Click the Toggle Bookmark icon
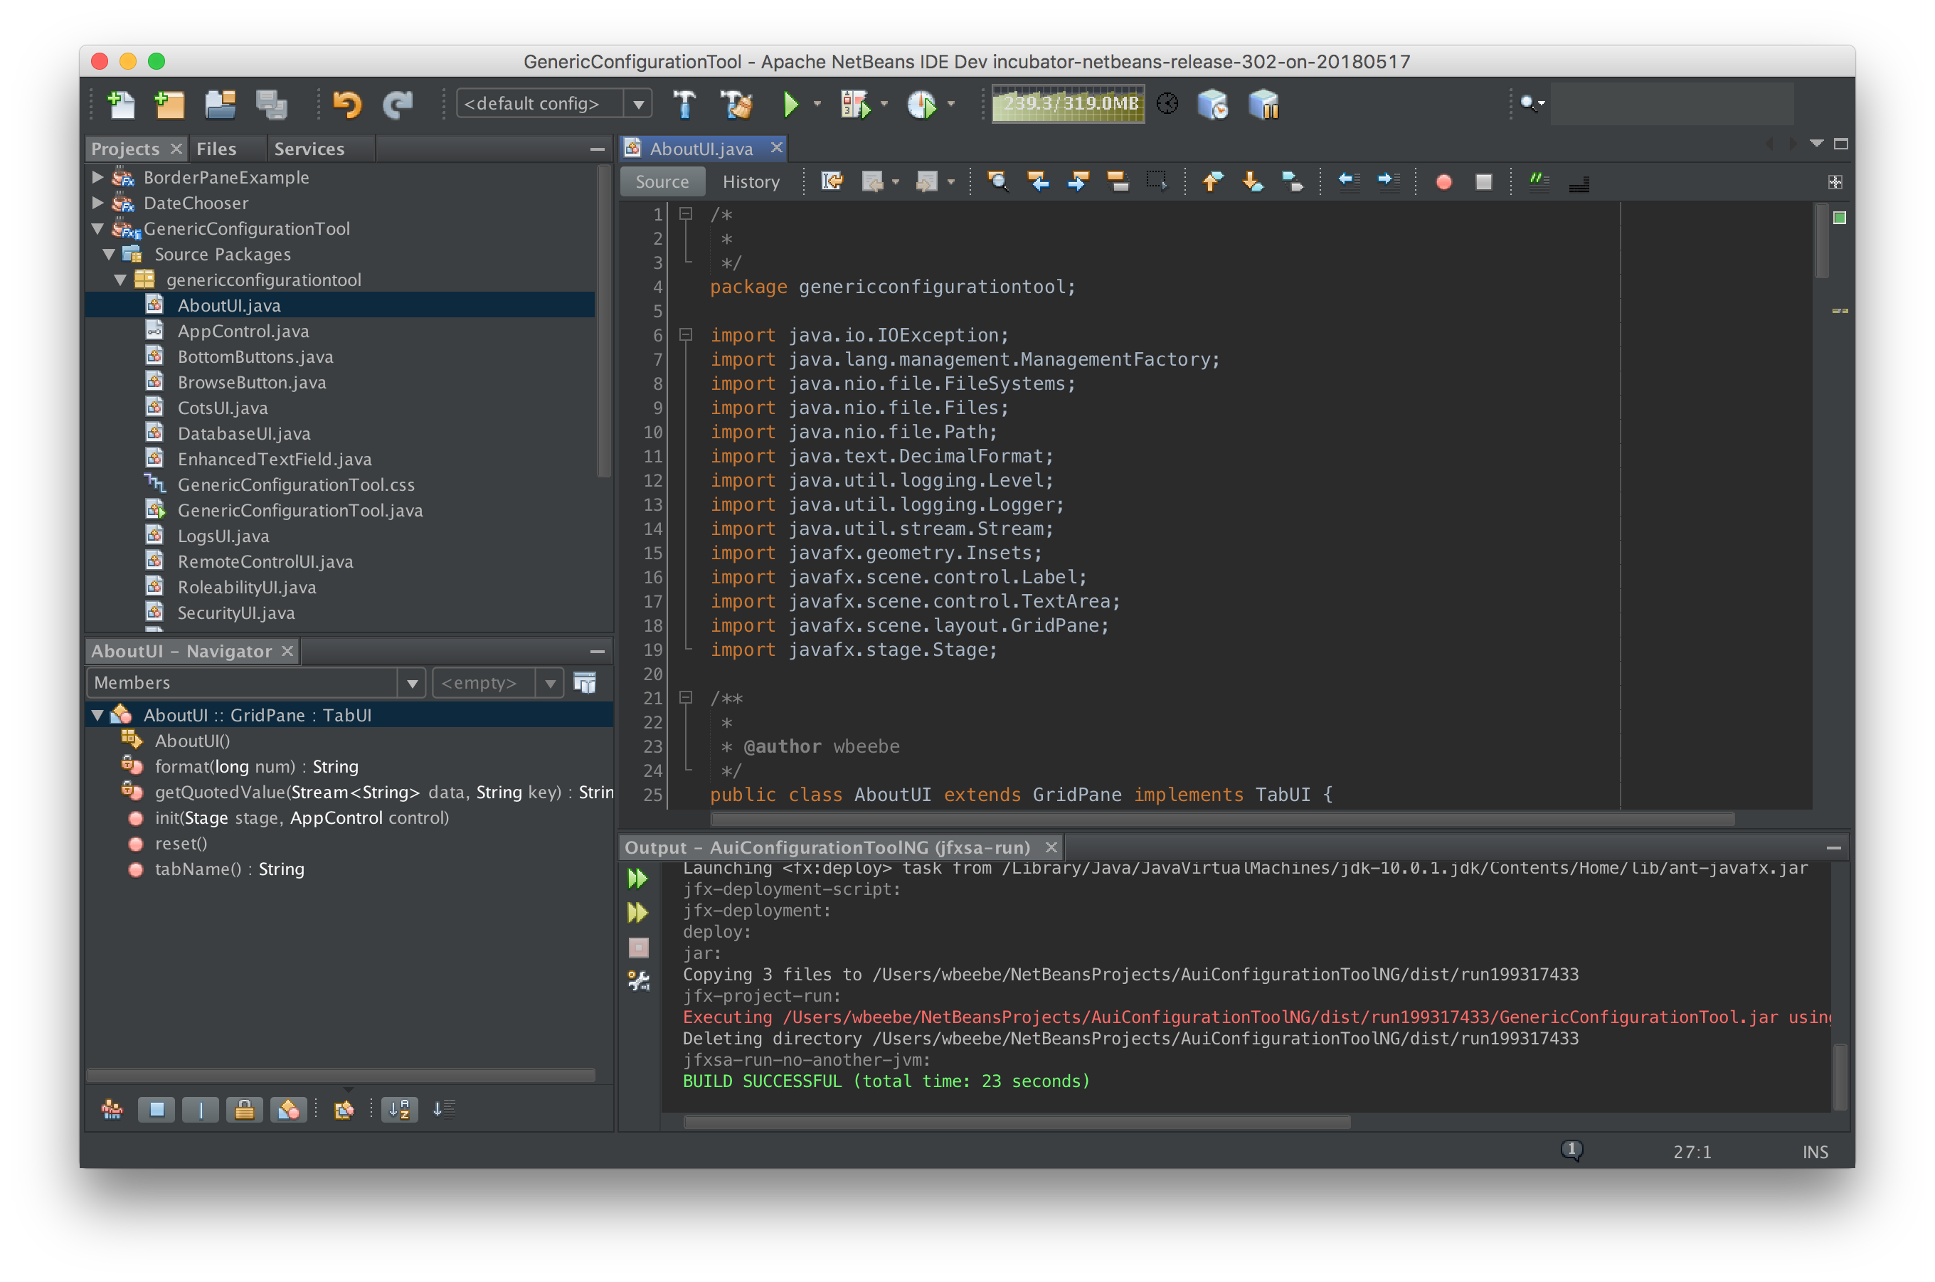The height and width of the screenshot is (1282, 1935). [1293, 181]
